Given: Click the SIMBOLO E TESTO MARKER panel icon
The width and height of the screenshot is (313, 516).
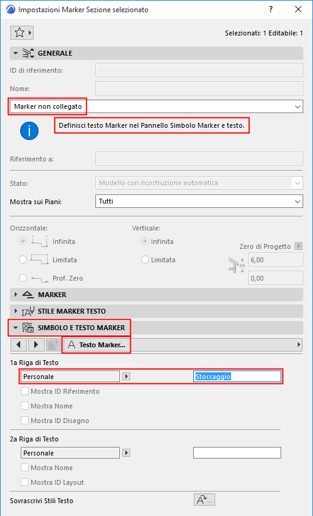Looking at the screenshot, I should (28, 328).
